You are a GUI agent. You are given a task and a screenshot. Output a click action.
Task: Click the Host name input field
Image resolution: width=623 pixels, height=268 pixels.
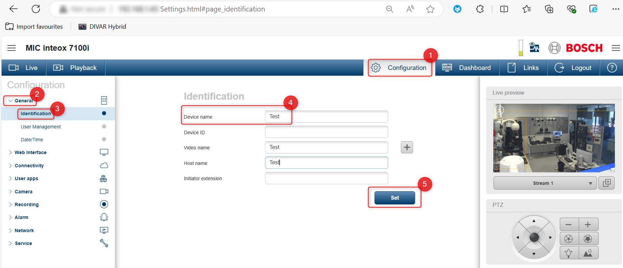[x=327, y=163]
